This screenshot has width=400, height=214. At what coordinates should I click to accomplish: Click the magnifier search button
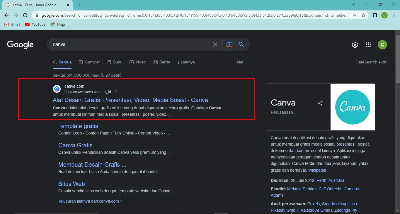241,44
